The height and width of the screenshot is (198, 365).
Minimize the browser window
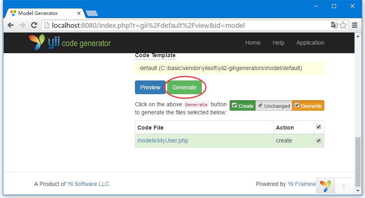click(x=316, y=6)
